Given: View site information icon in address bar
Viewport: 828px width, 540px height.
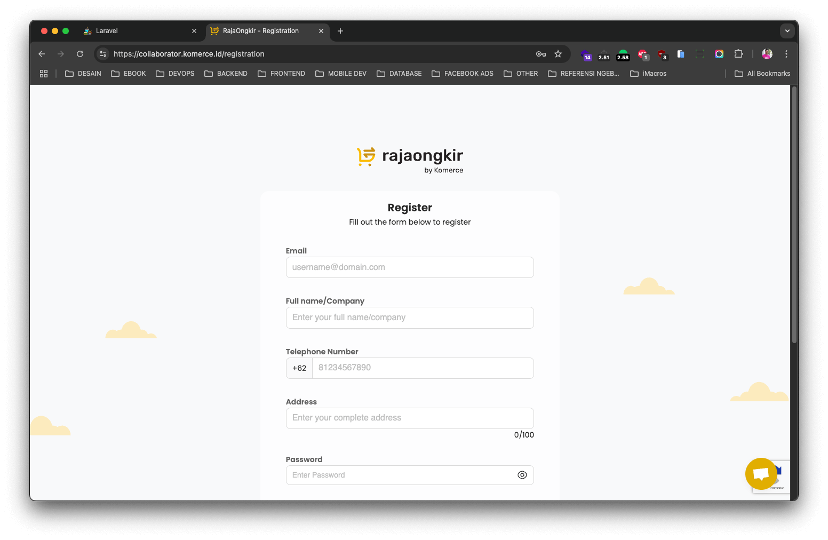Looking at the screenshot, I should tap(103, 54).
